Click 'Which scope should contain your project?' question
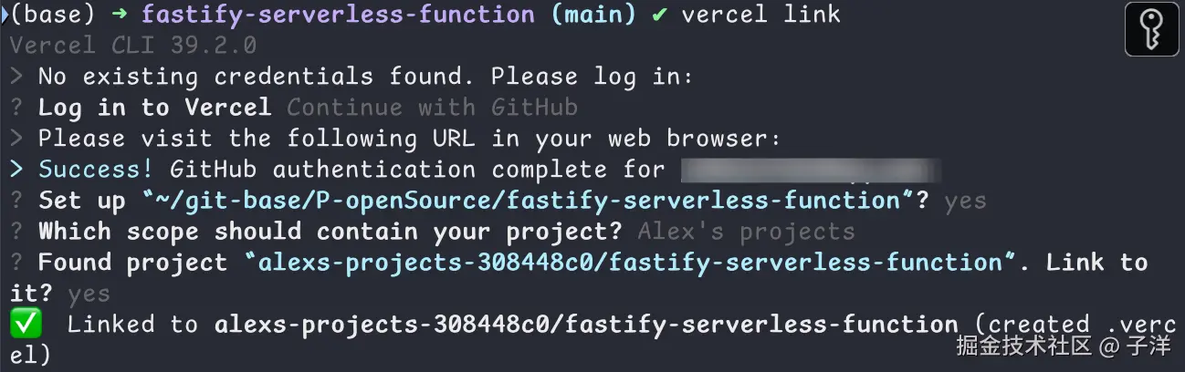 tap(330, 232)
